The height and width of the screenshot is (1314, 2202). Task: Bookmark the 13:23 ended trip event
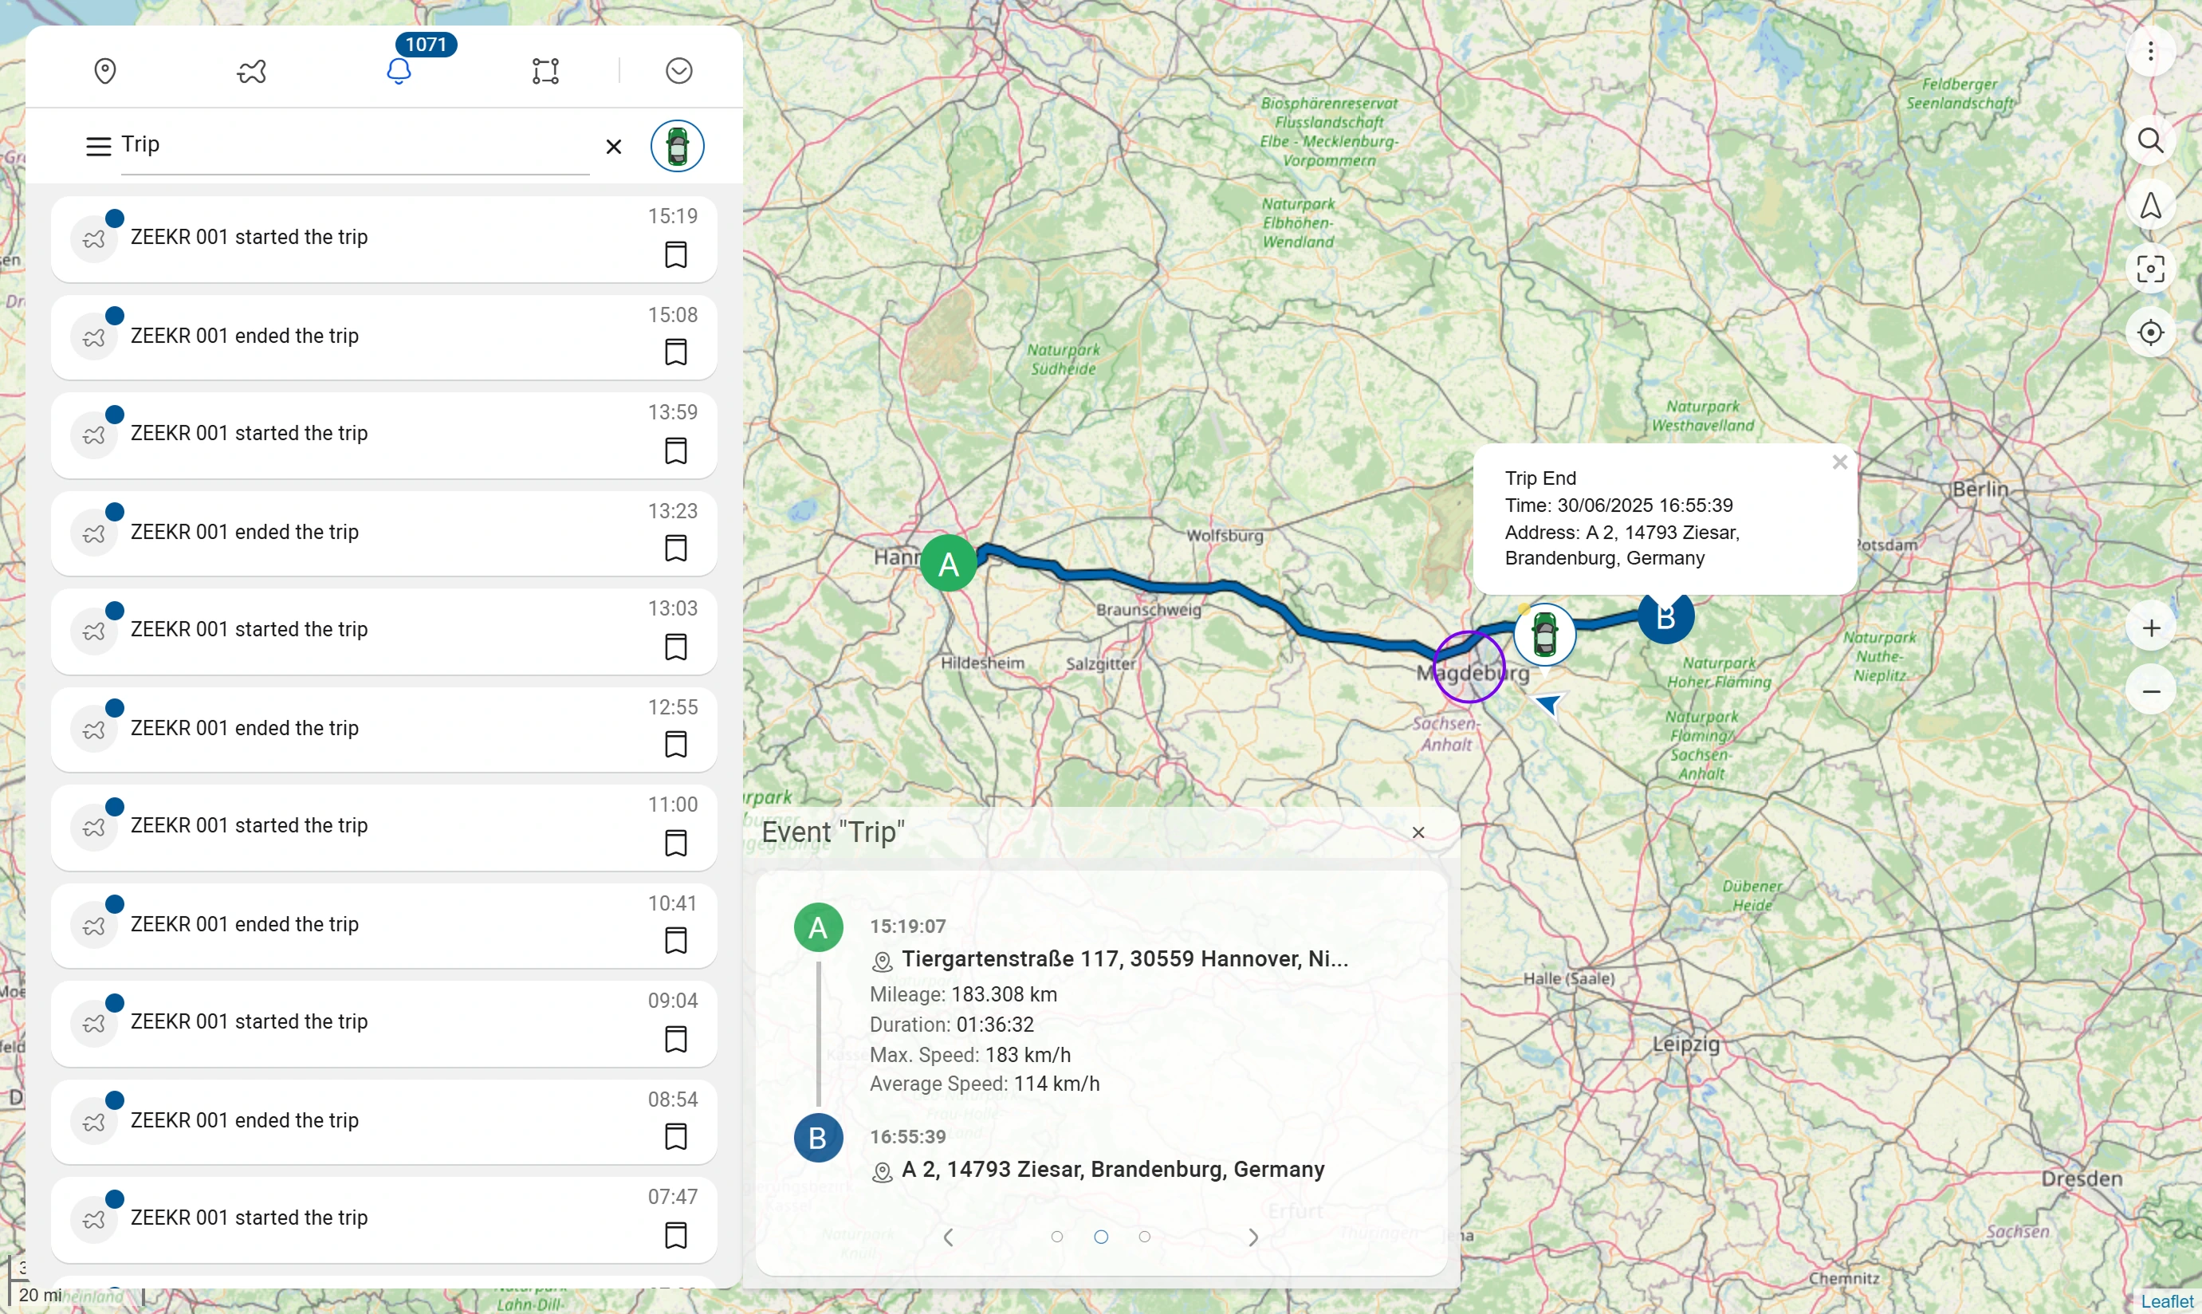click(x=675, y=548)
